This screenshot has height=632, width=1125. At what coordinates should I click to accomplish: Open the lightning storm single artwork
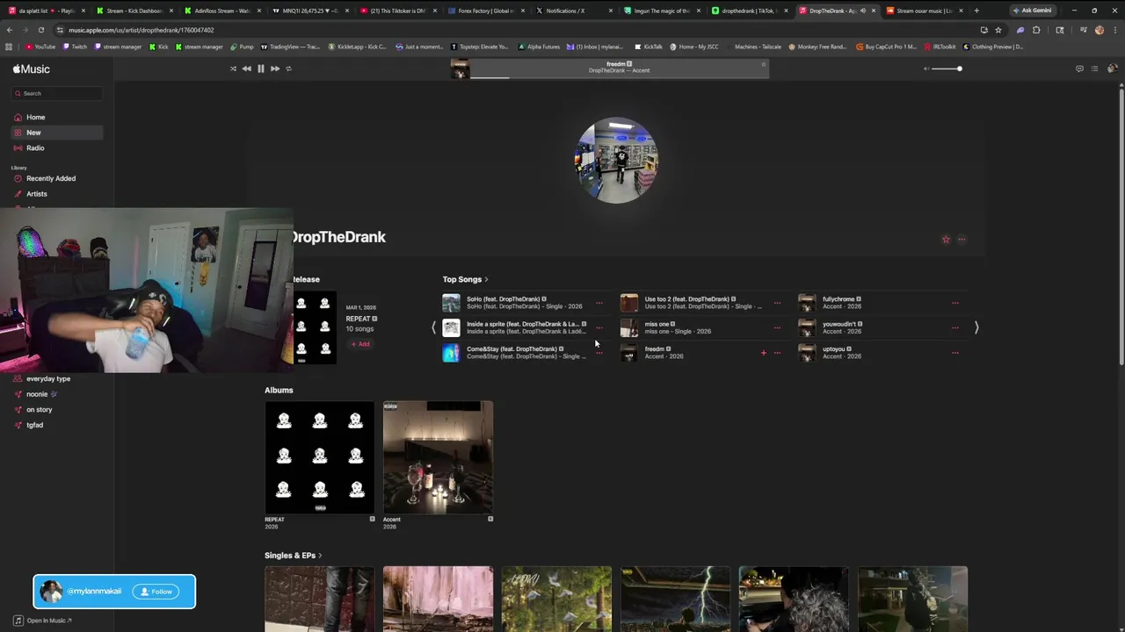[675, 599]
